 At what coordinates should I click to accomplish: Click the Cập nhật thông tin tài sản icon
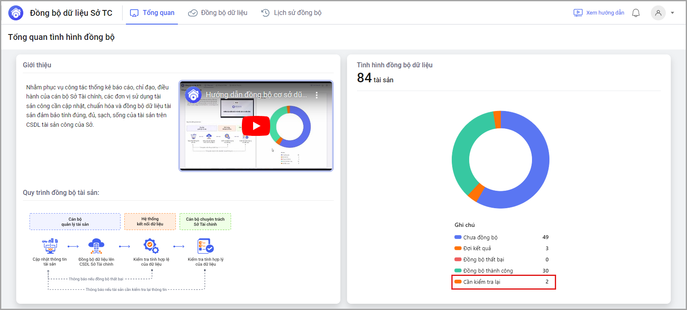pyautogui.click(x=50, y=246)
